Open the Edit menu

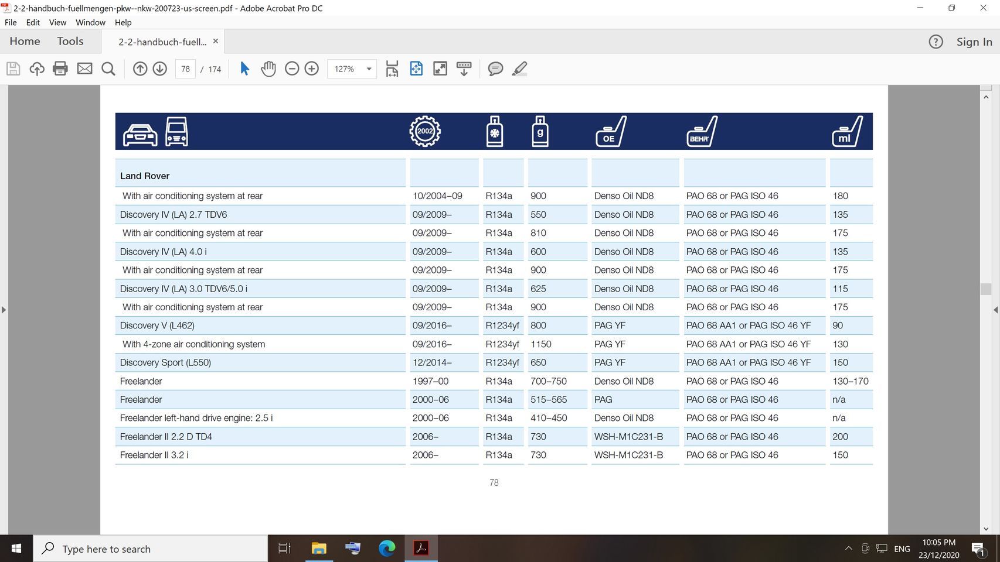[33, 22]
